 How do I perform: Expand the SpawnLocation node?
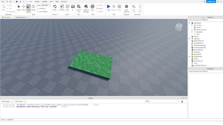pos(192,30)
